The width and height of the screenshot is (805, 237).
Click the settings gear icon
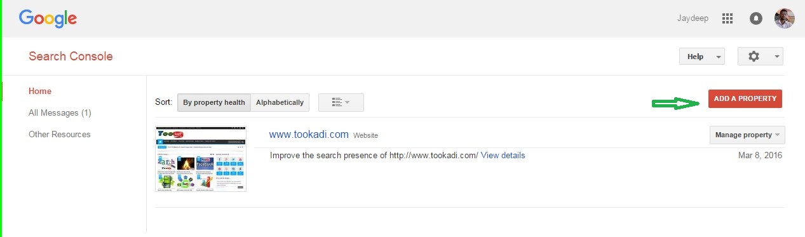pyautogui.click(x=754, y=57)
